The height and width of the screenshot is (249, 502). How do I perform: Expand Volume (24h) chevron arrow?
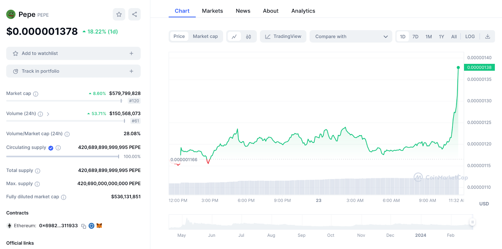48,114
